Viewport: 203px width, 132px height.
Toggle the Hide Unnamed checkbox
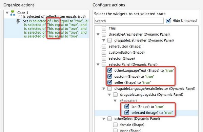(168, 21)
